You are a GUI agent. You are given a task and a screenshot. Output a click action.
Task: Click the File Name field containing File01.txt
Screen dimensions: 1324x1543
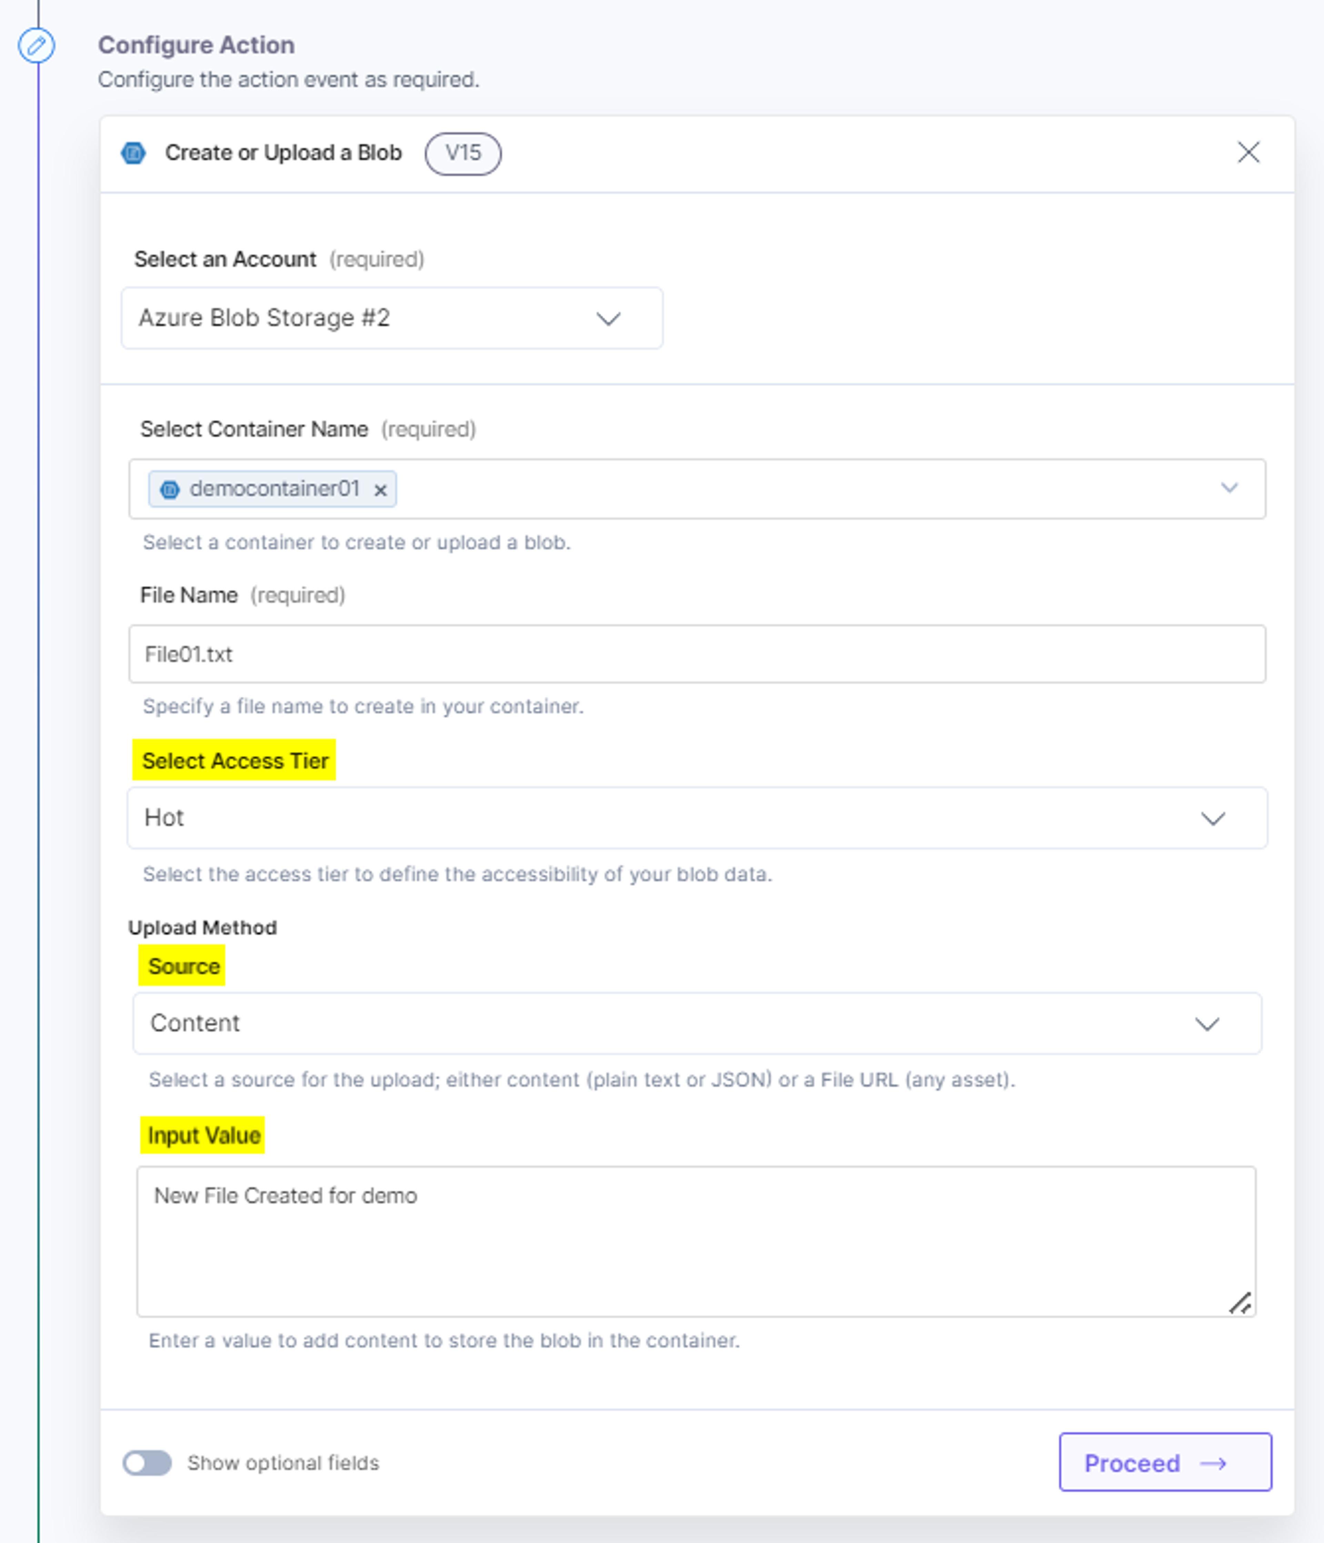point(697,654)
